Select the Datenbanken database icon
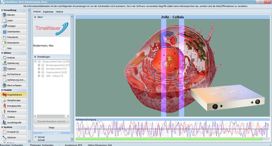 [5, 31]
